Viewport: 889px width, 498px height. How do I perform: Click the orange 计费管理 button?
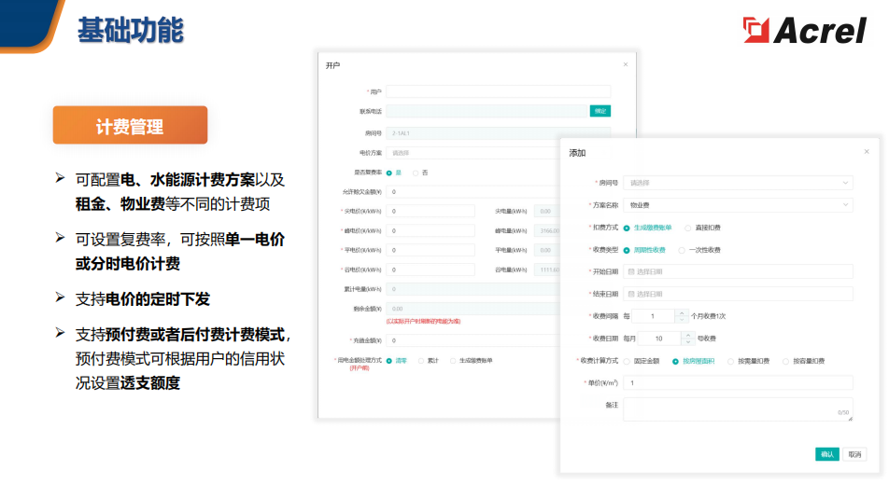click(x=130, y=125)
